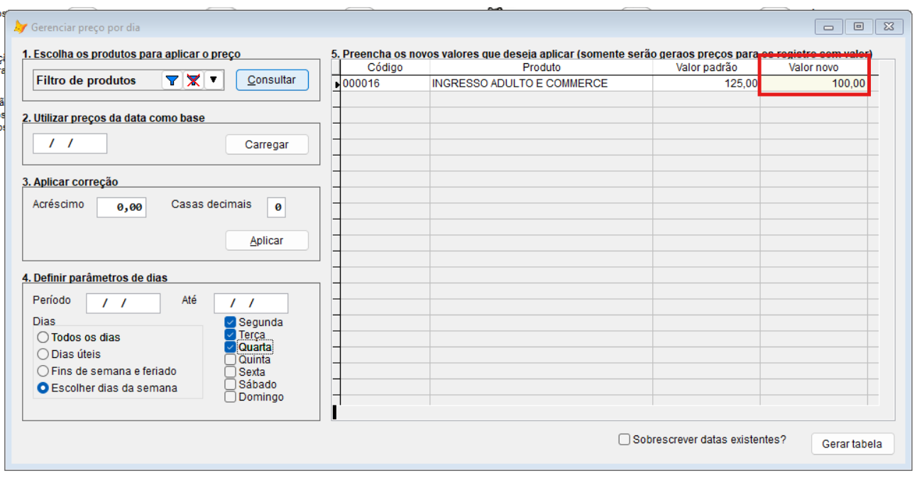Clear filter using the crossed-out funnel icon

pos(192,80)
